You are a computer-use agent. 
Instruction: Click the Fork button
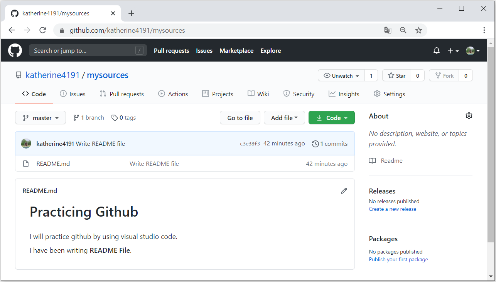pyautogui.click(x=444, y=75)
